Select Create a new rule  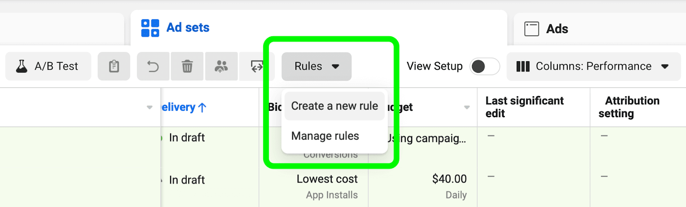[x=334, y=106]
